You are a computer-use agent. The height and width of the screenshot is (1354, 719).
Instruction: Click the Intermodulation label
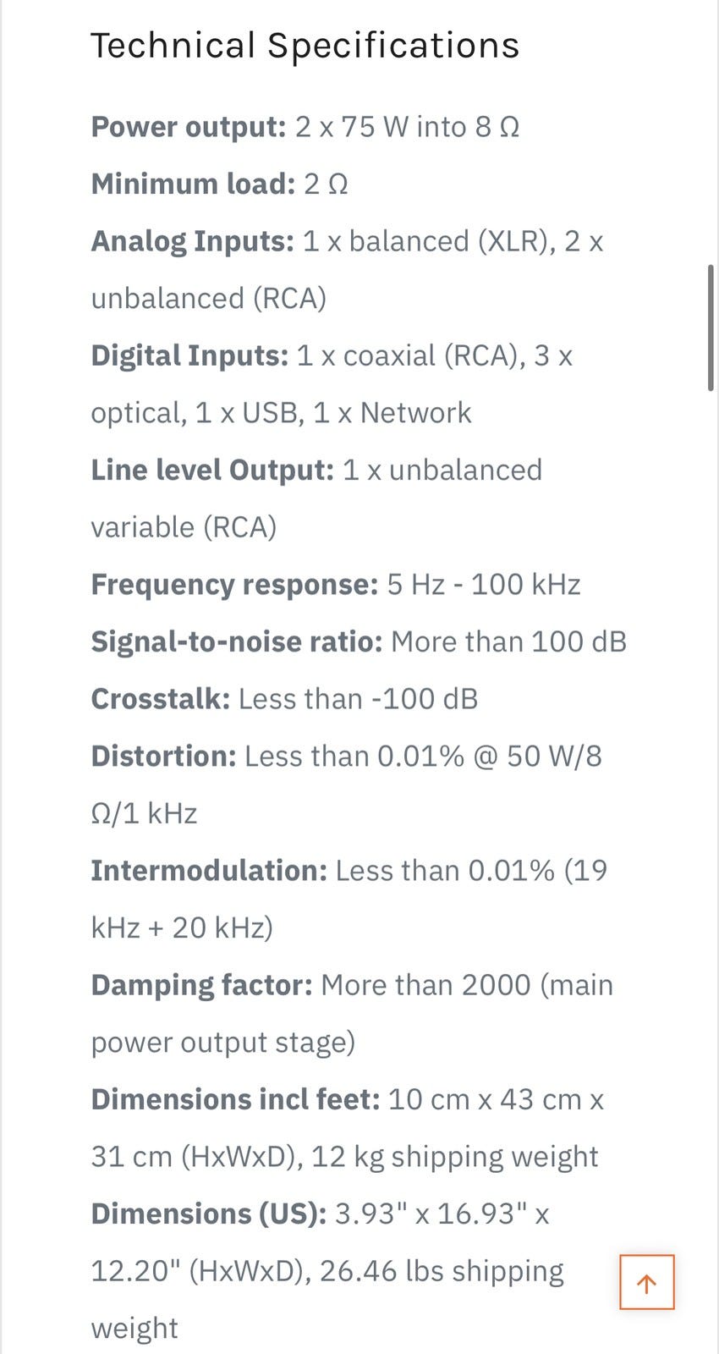click(x=209, y=871)
